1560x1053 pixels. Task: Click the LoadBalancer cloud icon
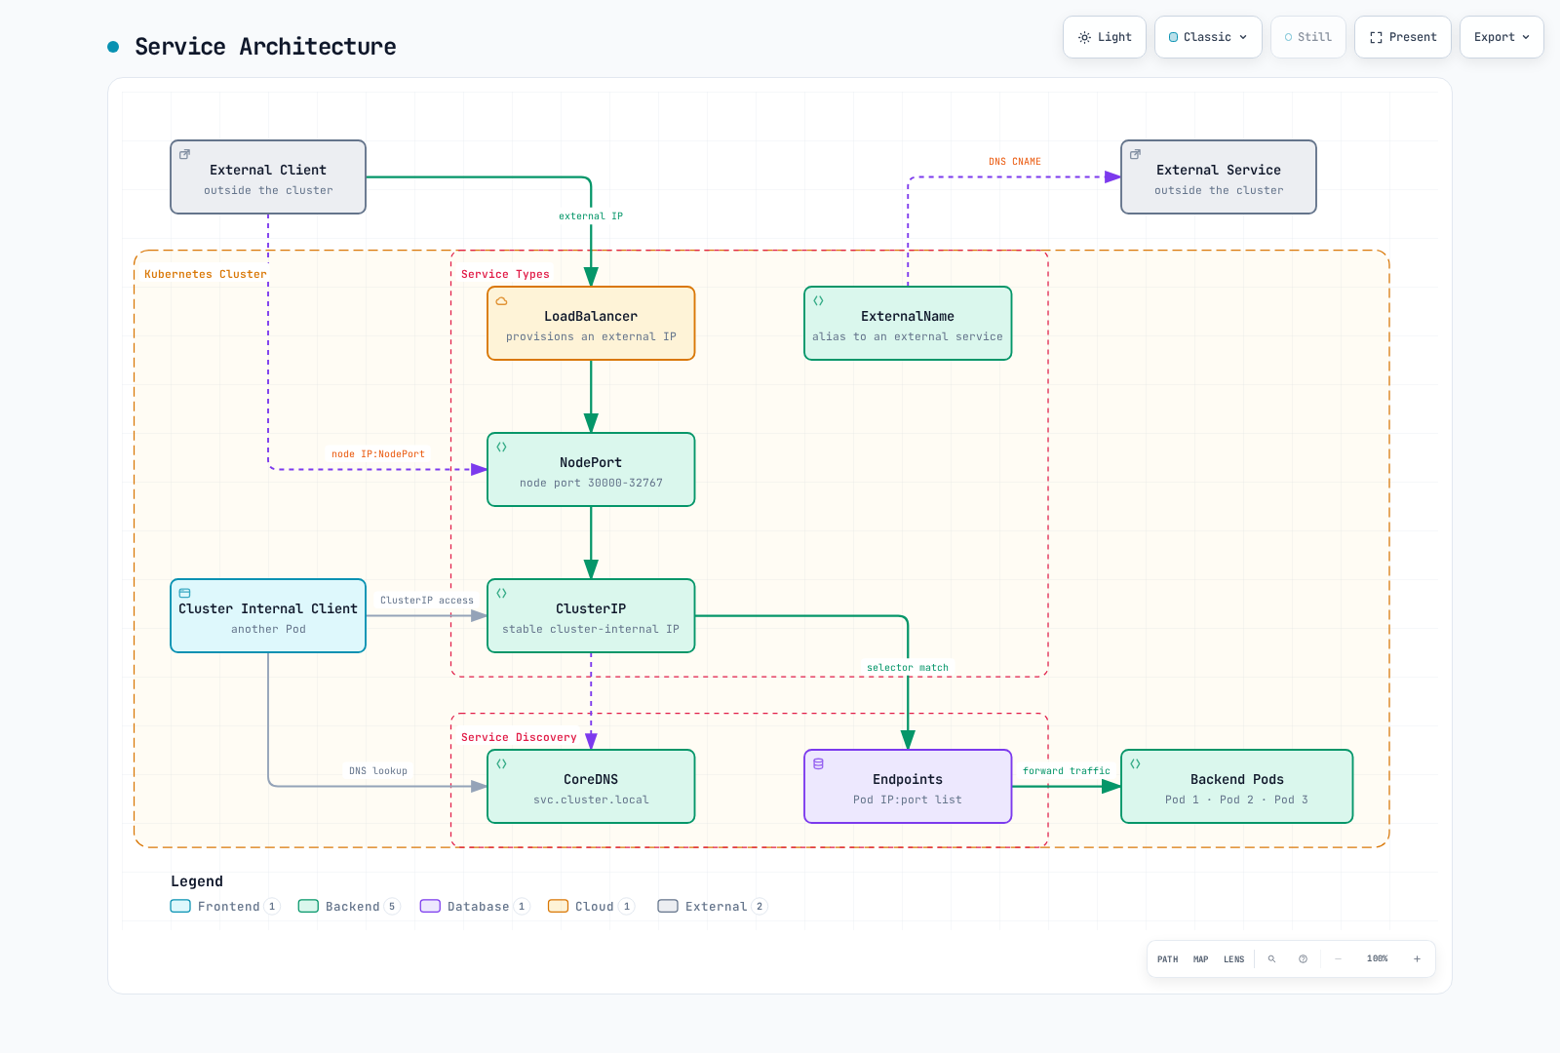pyautogui.click(x=501, y=301)
